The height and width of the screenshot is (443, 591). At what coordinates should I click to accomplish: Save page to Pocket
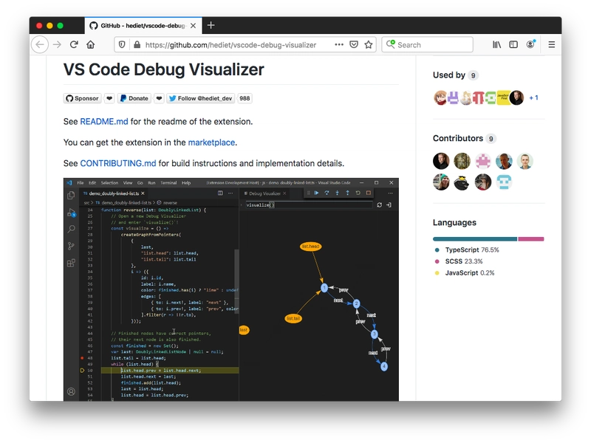point(354,45)
